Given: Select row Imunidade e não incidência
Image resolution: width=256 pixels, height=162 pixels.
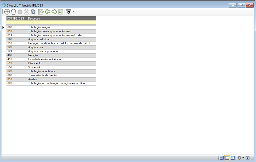Looking at the screenshot, I should (x=51, y=59).
